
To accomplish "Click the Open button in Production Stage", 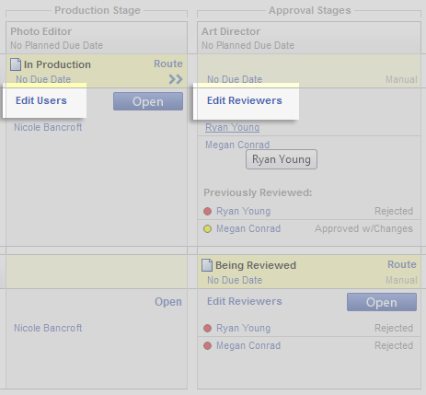I will (148, 101).
